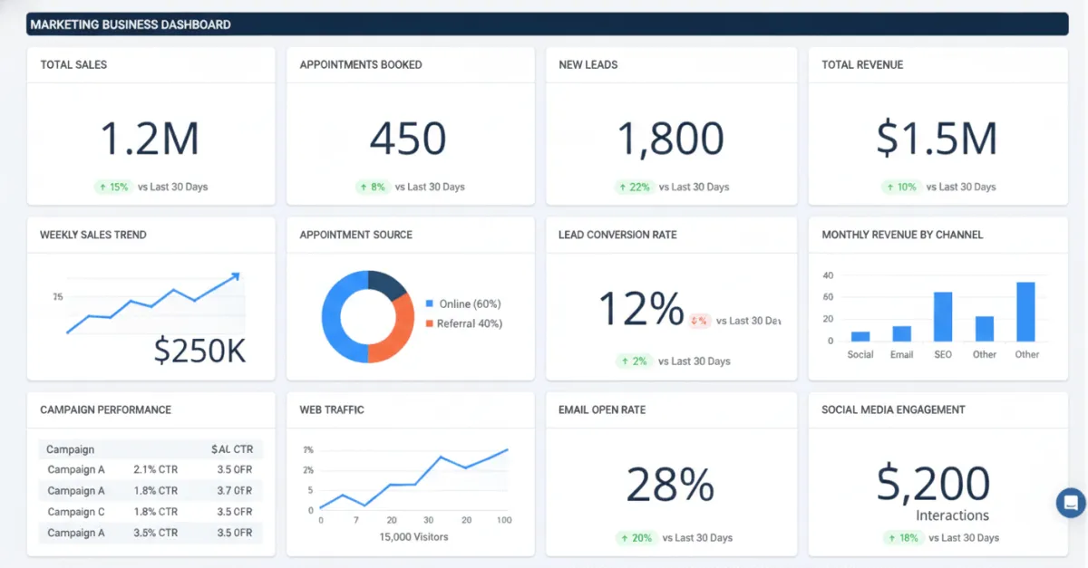Click the Marketing Business Dashboard title bar

pos(548,24)
